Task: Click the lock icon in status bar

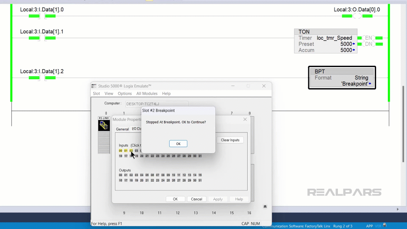Action: [385, 225]
